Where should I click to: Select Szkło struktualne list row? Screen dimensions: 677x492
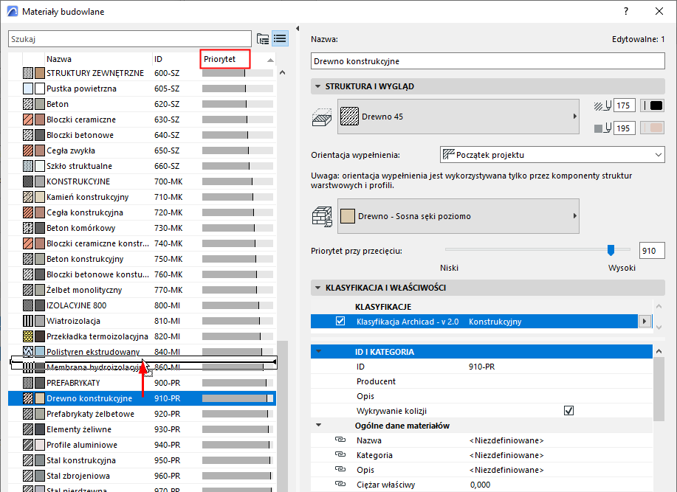tap(142, 166)
